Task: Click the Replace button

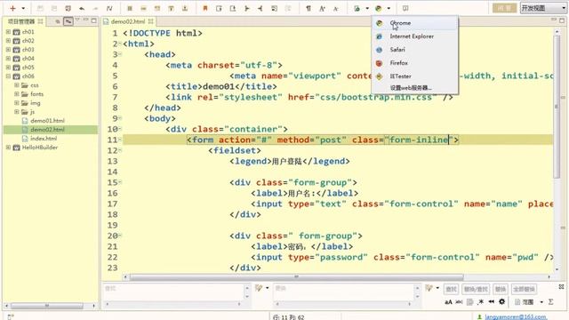Action: point(501,289)
